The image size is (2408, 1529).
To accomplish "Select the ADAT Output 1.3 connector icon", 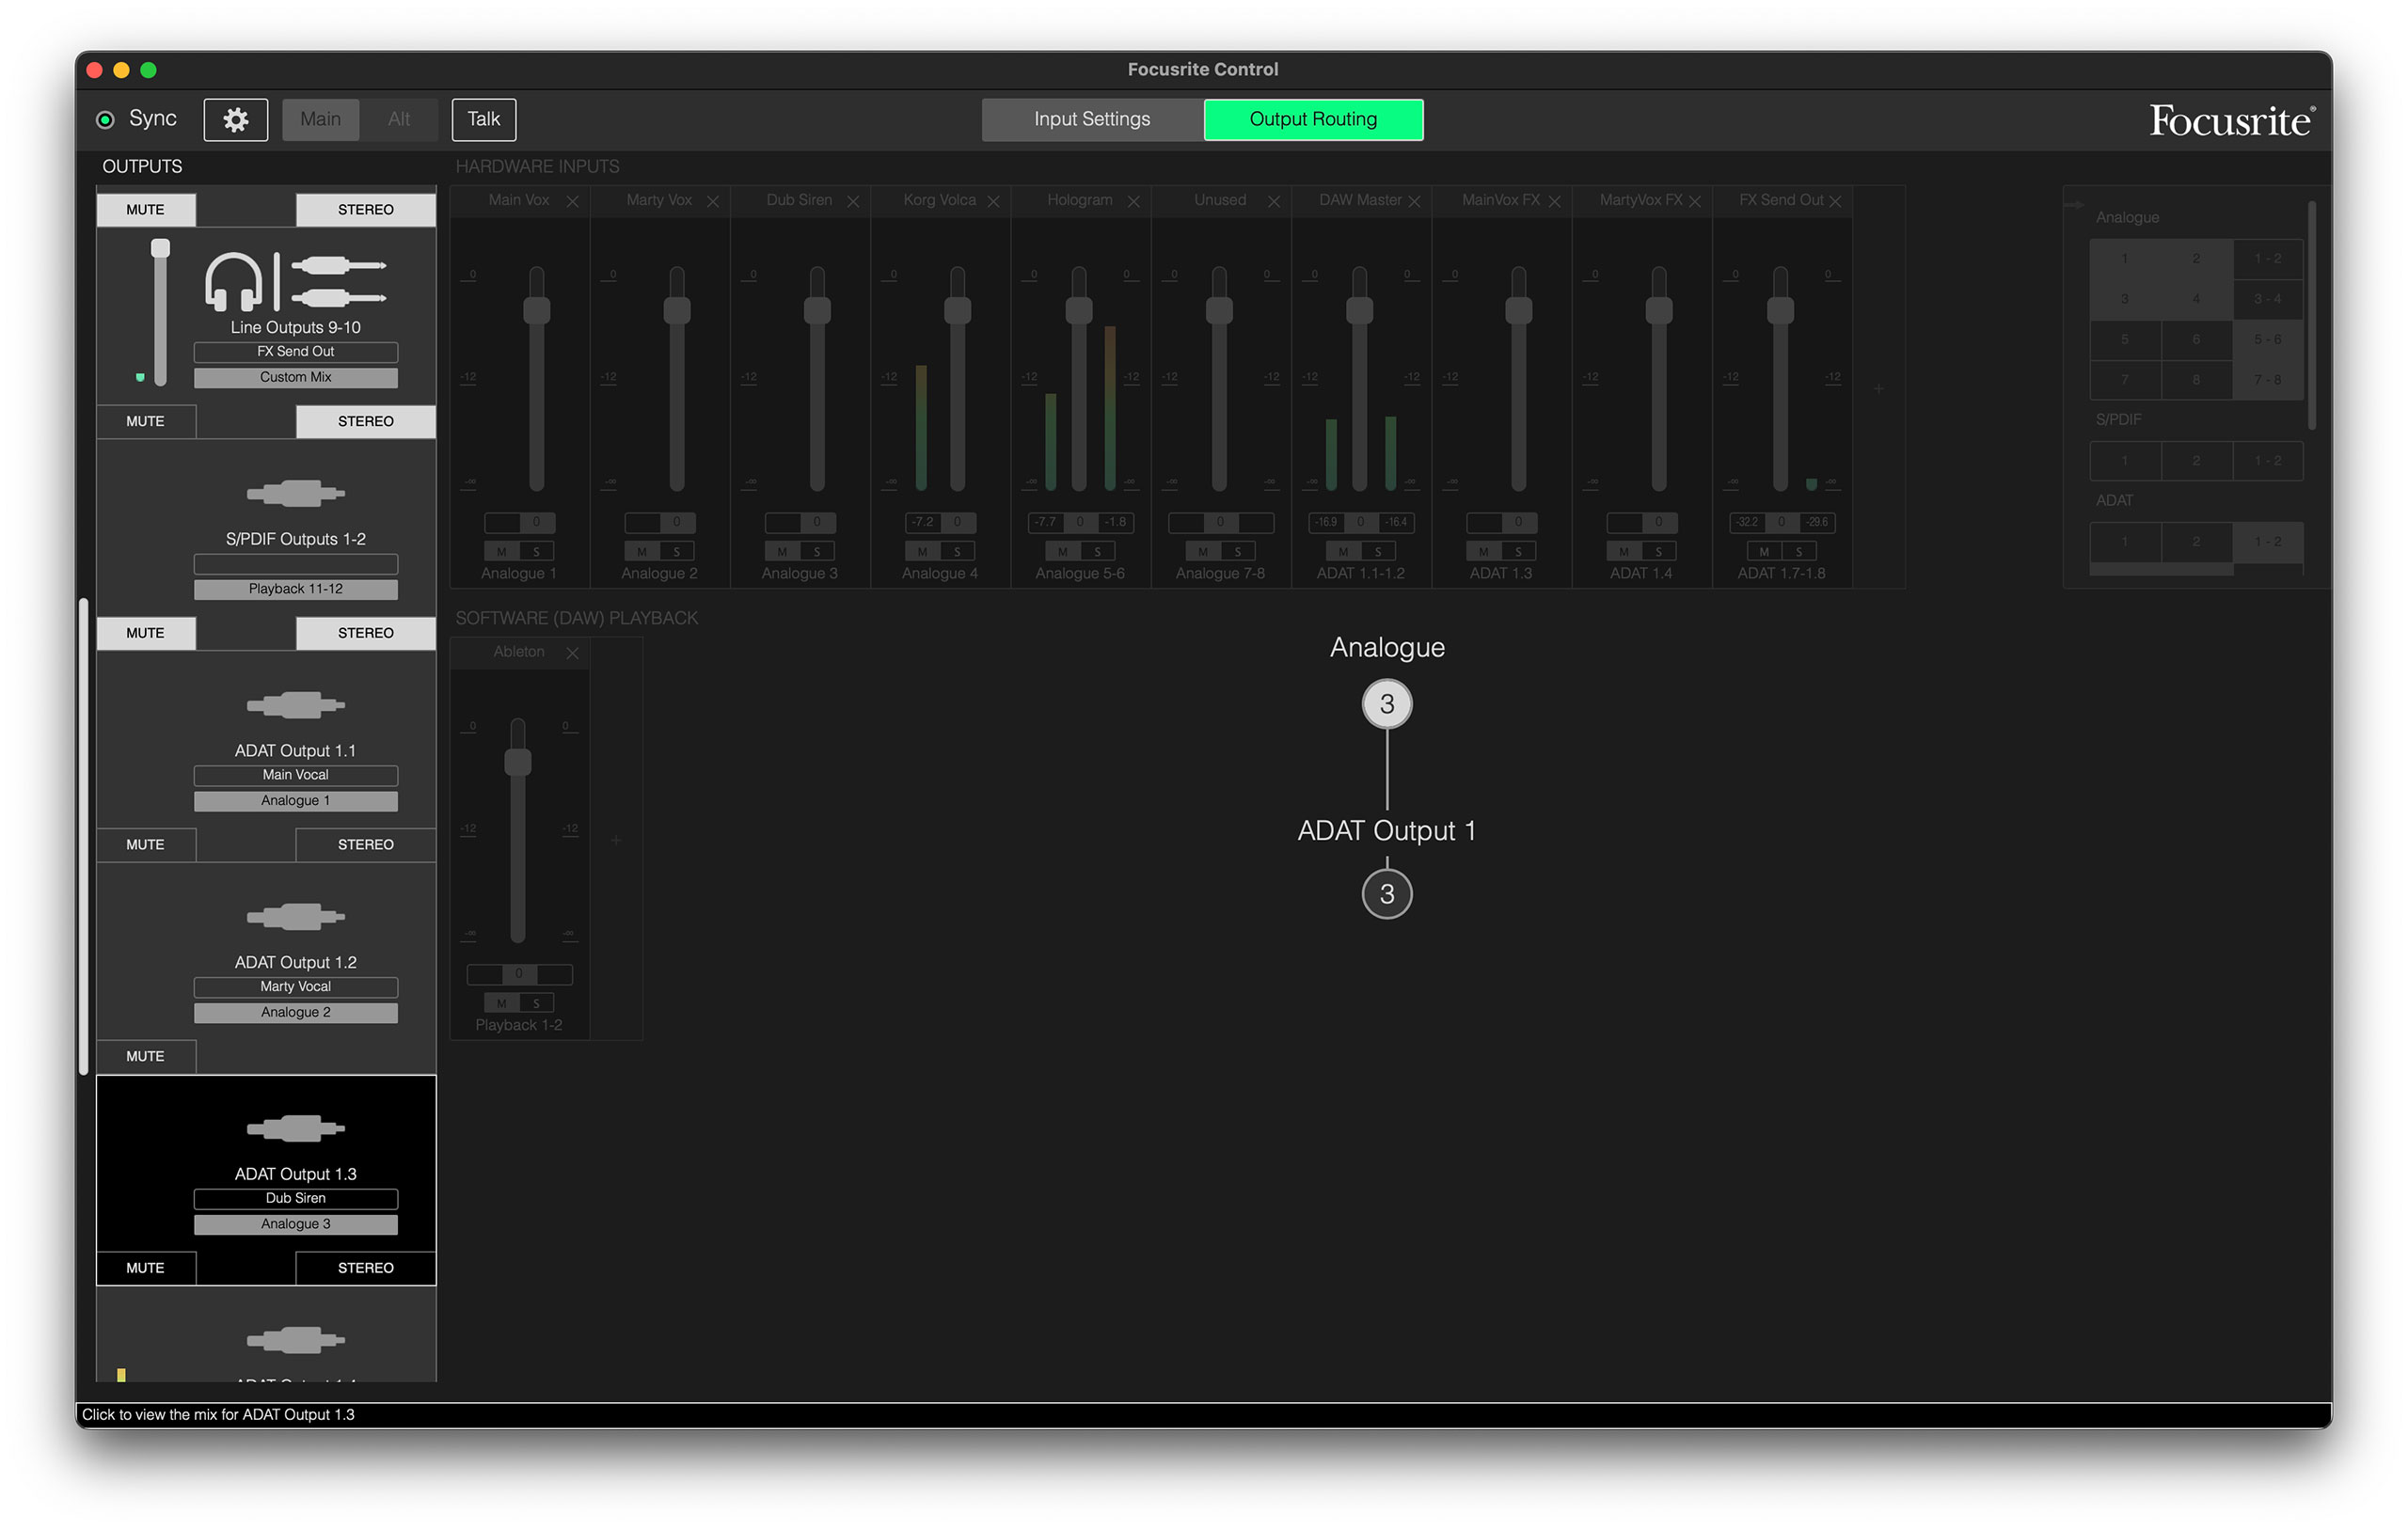I will point(296,1128).
